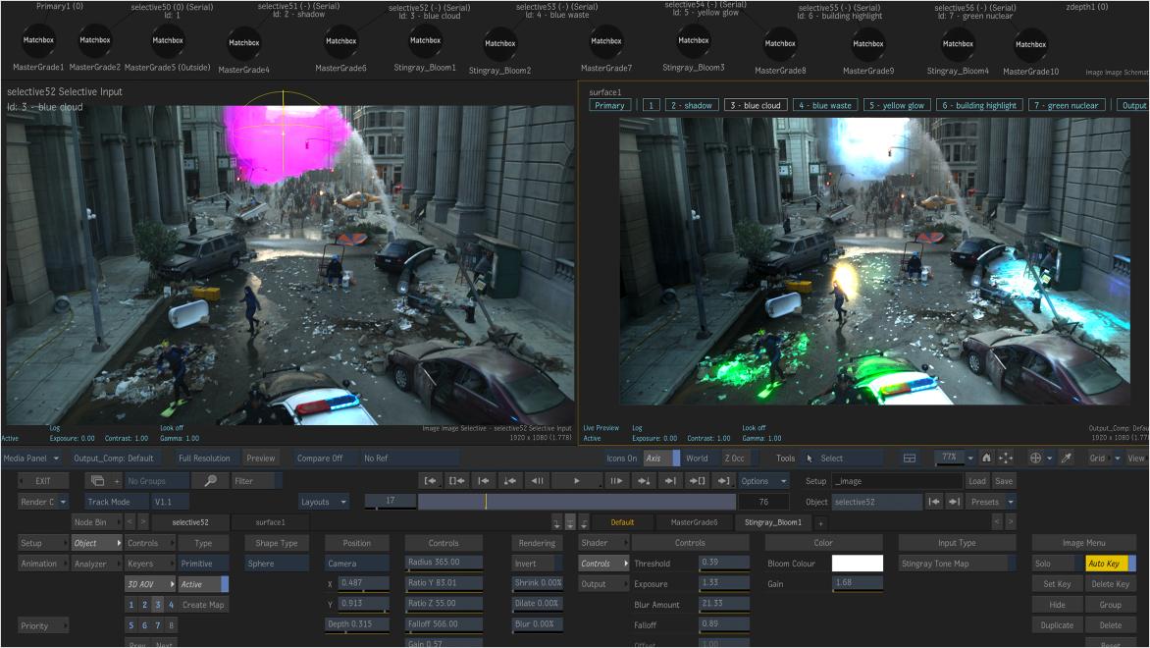Click the Create Map button

[203, 605]
